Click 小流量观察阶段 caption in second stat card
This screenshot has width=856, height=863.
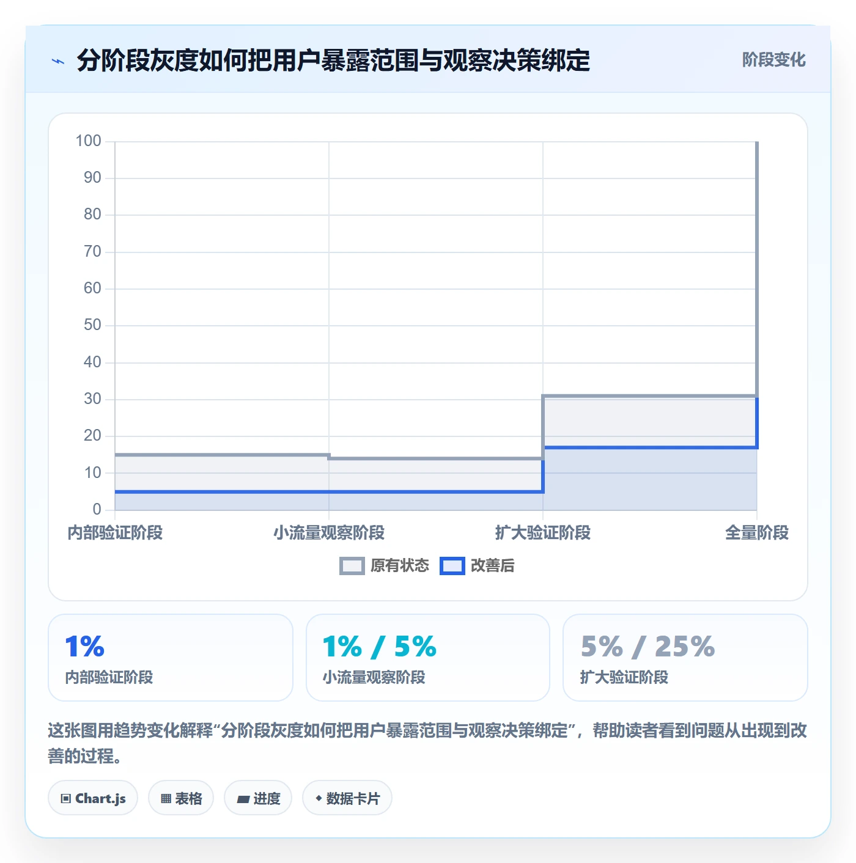click(374, 677)
